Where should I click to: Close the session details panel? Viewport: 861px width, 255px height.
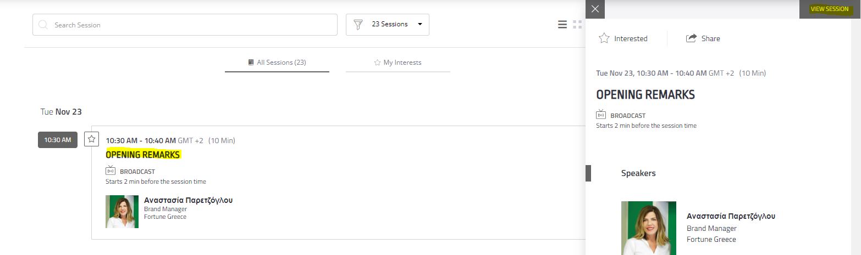click(595, 9)
